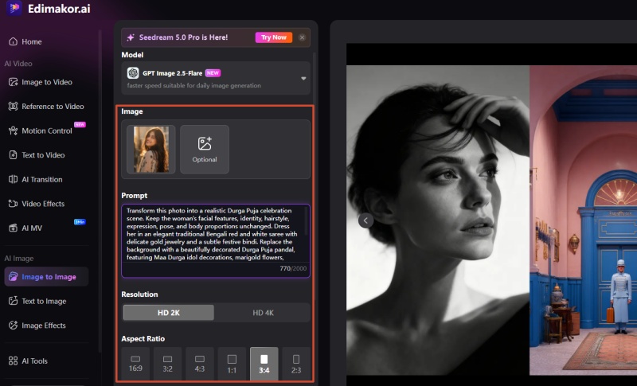Click Try Now button in Seedream banner
Viewport: 637px width, 386px height.
coord(273,37)
